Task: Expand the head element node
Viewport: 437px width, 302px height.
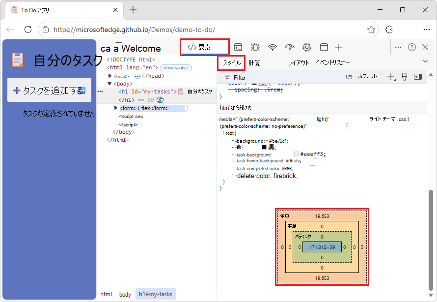Action: [x=110, y=76]
